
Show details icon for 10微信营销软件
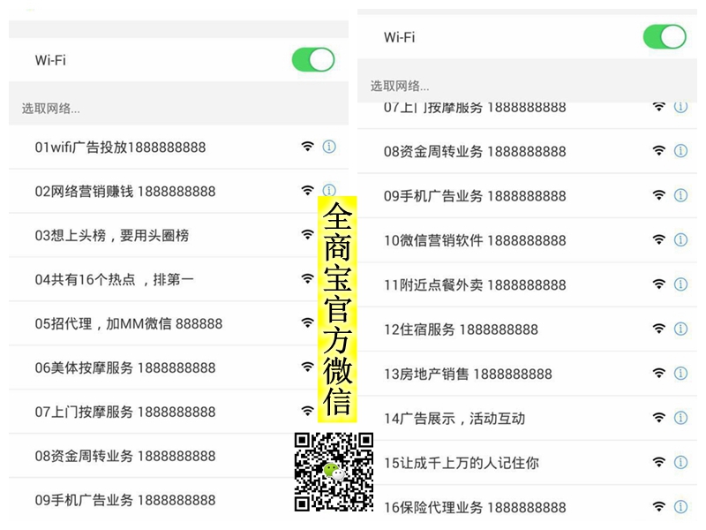680,240
